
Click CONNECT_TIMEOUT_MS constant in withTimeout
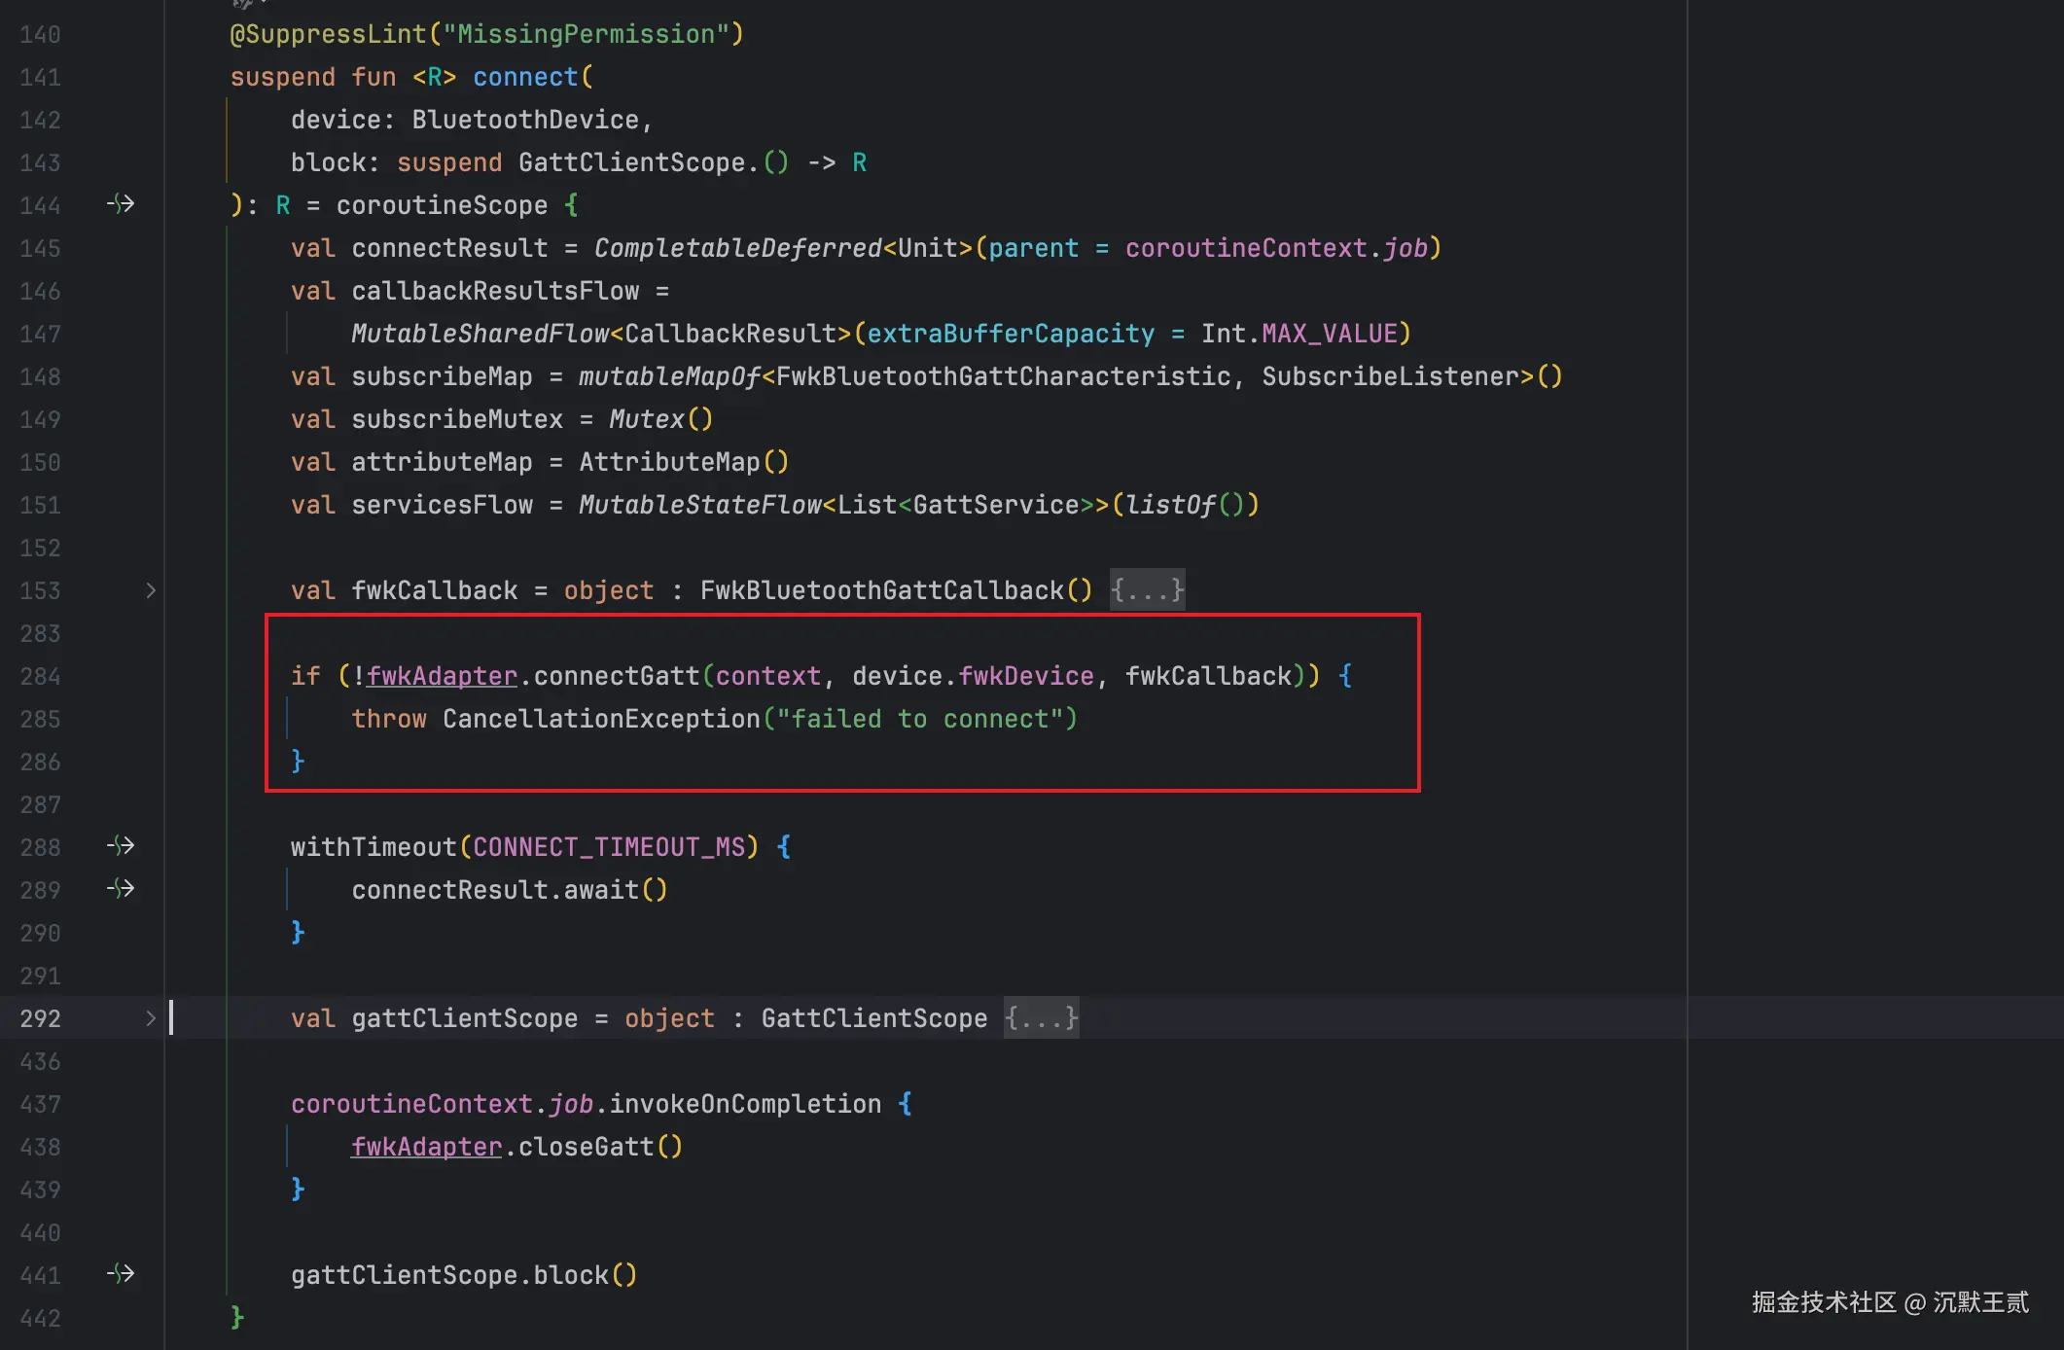(x=609, y=847)
